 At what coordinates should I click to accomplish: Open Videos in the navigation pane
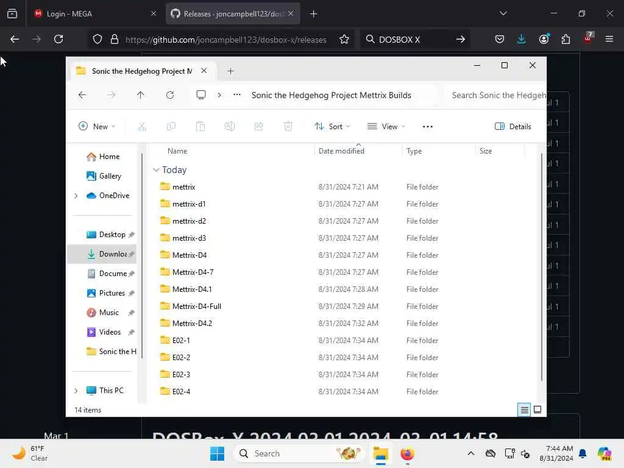[104, 332]
